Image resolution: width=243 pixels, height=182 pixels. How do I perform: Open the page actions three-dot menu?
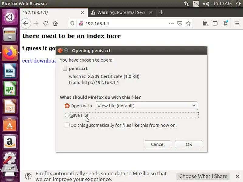(171, 23)
